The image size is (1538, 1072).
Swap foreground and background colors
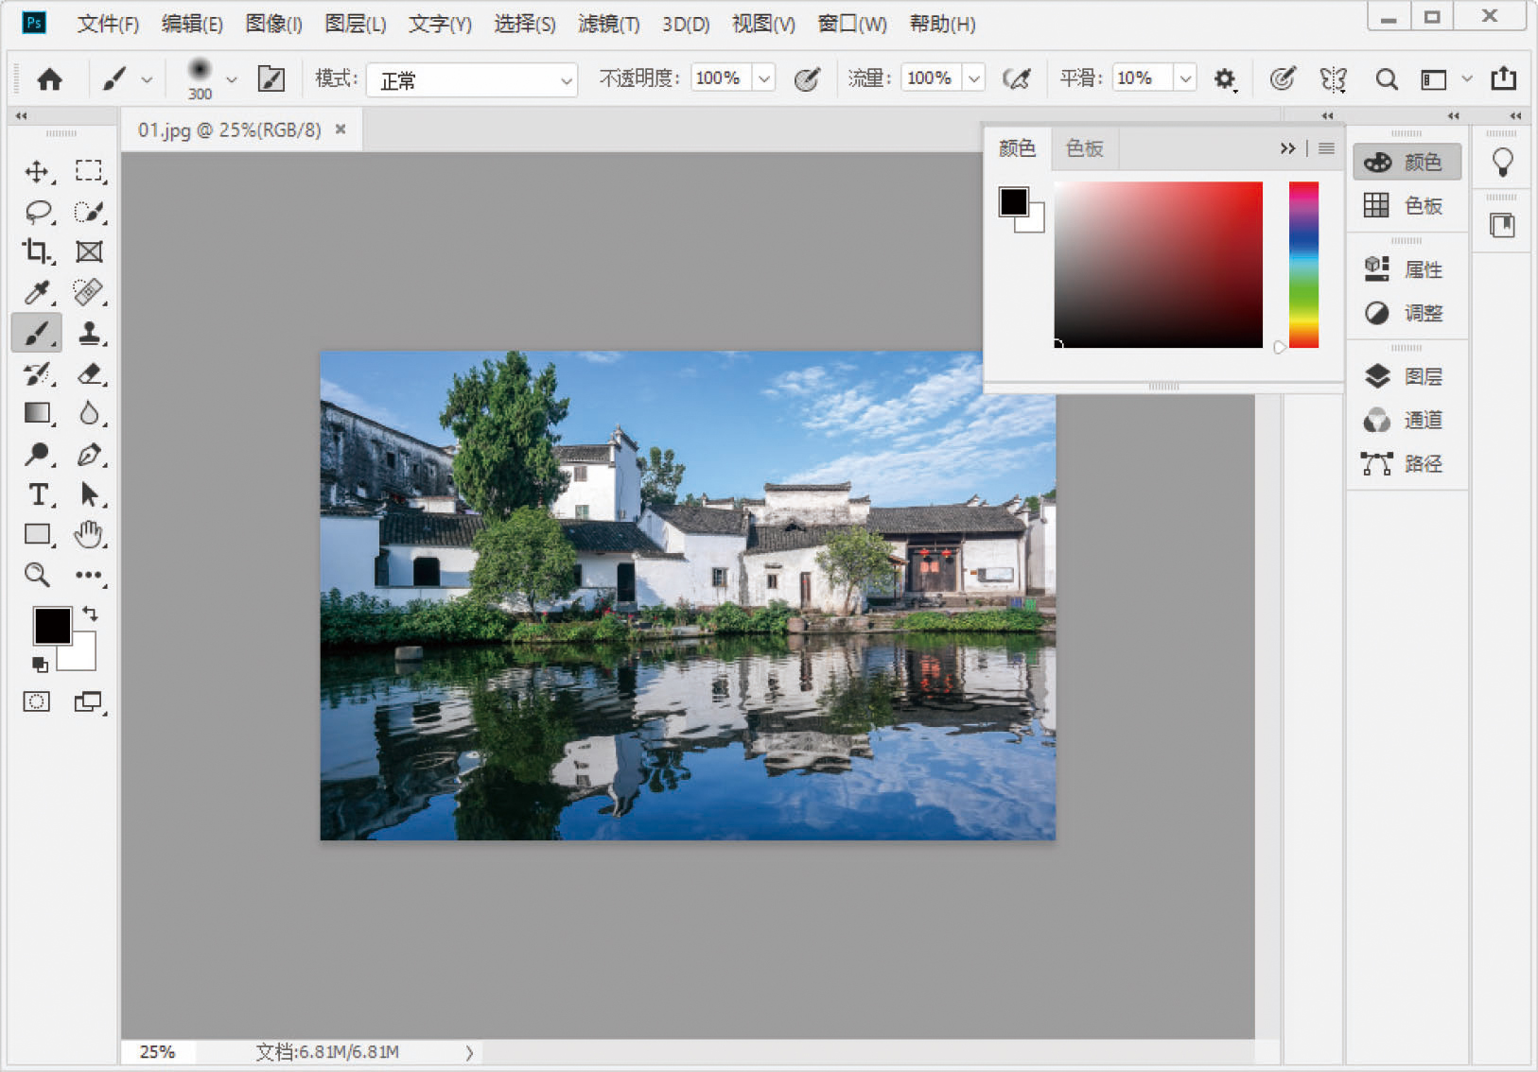pyautogui.click(x=90, y=614)
